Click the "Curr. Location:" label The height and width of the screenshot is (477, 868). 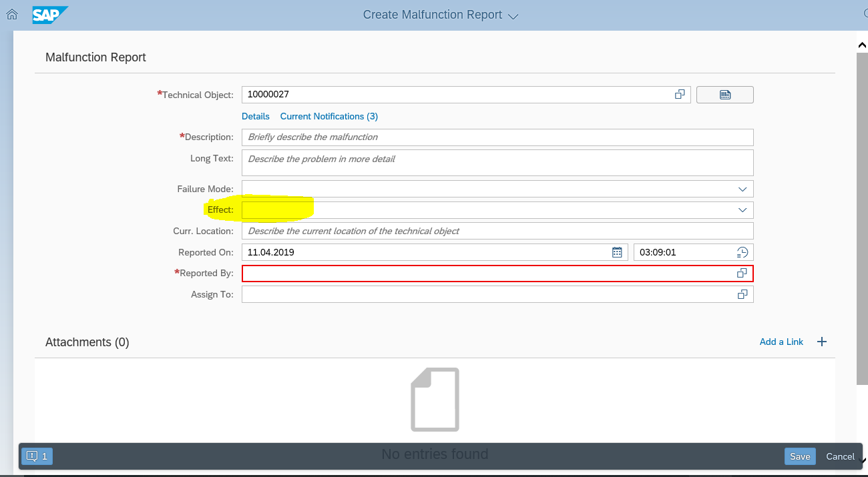point(203,231)
